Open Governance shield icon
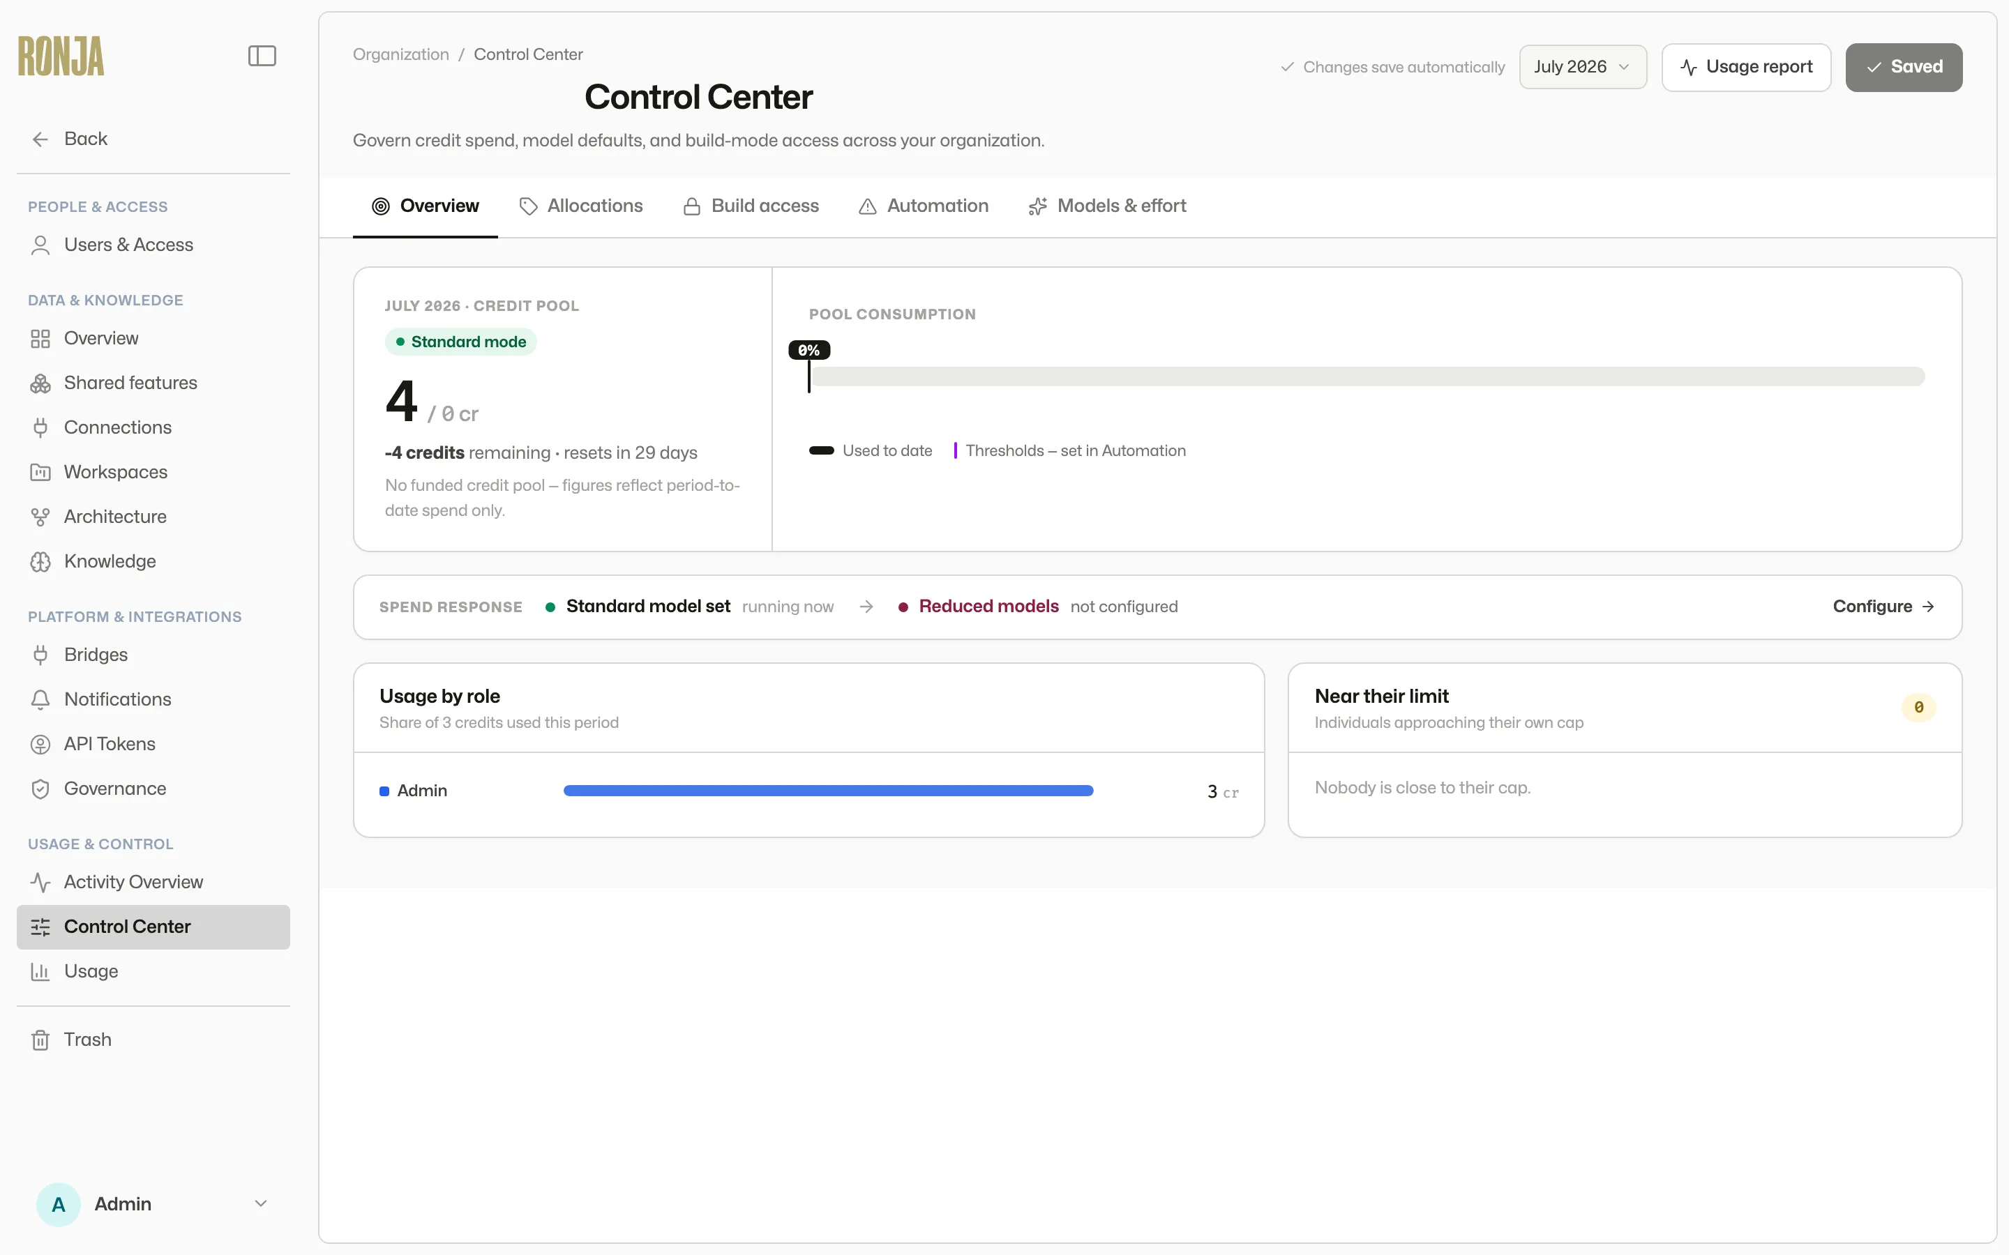The height and width of the screenshot is (1255, 2009). pos(40,789)
